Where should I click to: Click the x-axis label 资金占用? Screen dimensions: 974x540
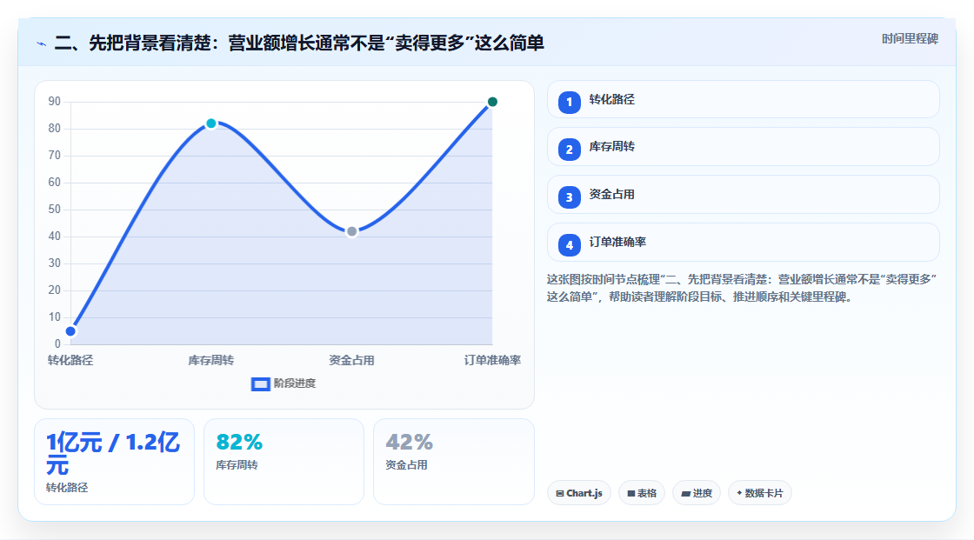351,360
